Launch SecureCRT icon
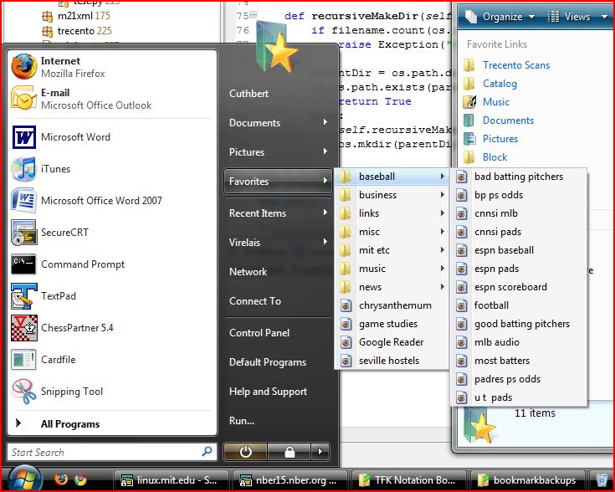 (24, 233)
